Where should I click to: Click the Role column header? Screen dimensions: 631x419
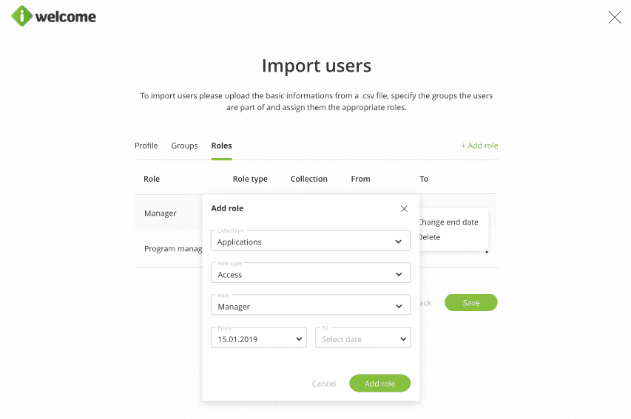coord(152,179)
